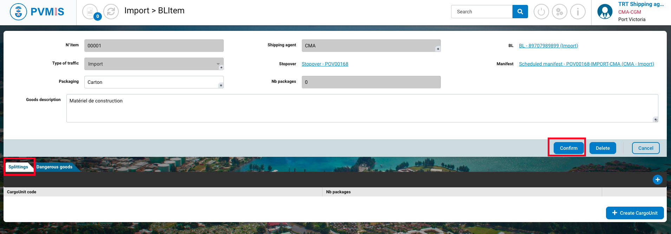Click in the Goods description text area
Image resolution: width=671 pixels, height=234 pixels.
pos(362,108)
